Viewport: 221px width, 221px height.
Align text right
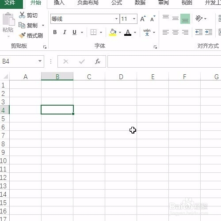click(x=185, y=32)
